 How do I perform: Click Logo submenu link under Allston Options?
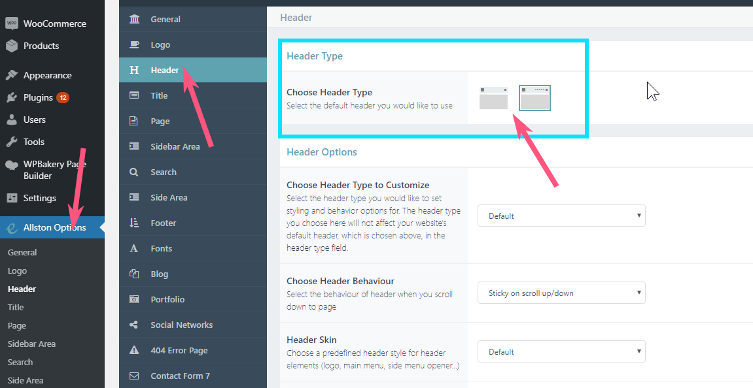point(17,270)
